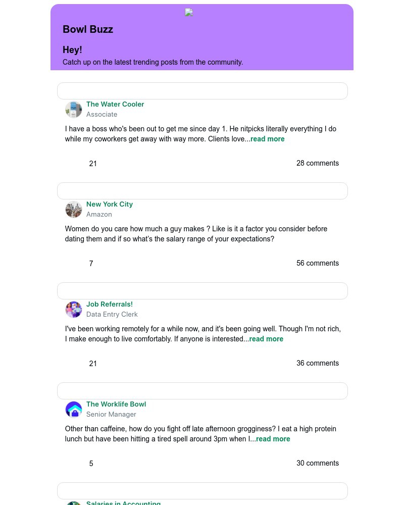
Task: Click the 5 likes count on Worklife post
Action: [x=91, y=464]
